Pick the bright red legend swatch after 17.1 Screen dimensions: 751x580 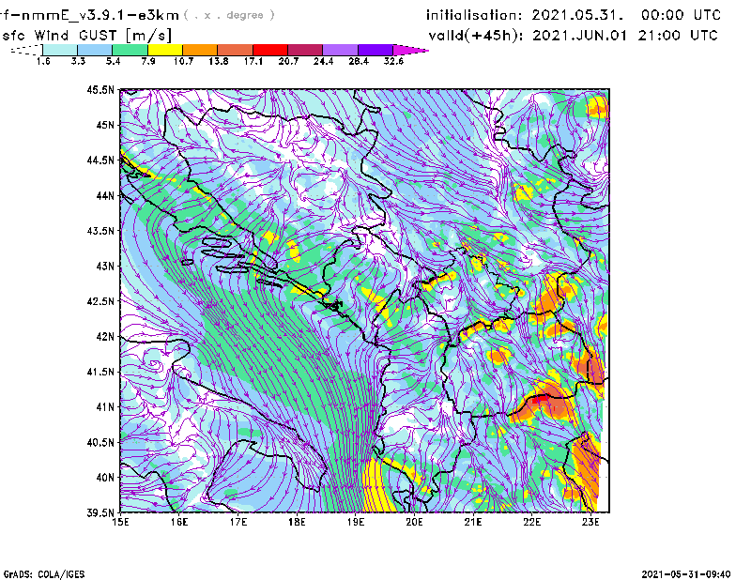point(270,50)
